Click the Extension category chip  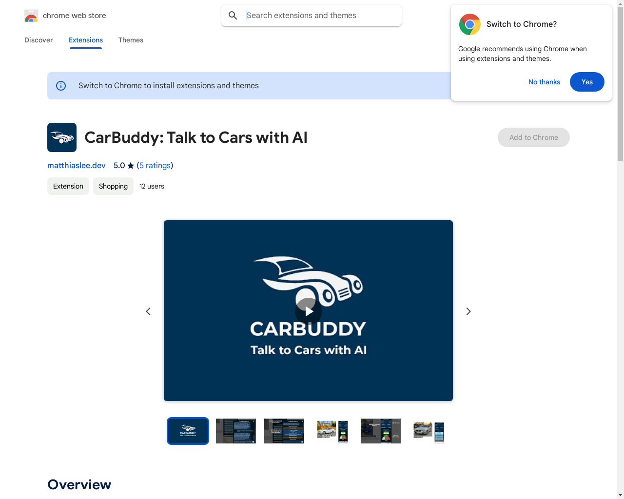click(x=68, y=186)
